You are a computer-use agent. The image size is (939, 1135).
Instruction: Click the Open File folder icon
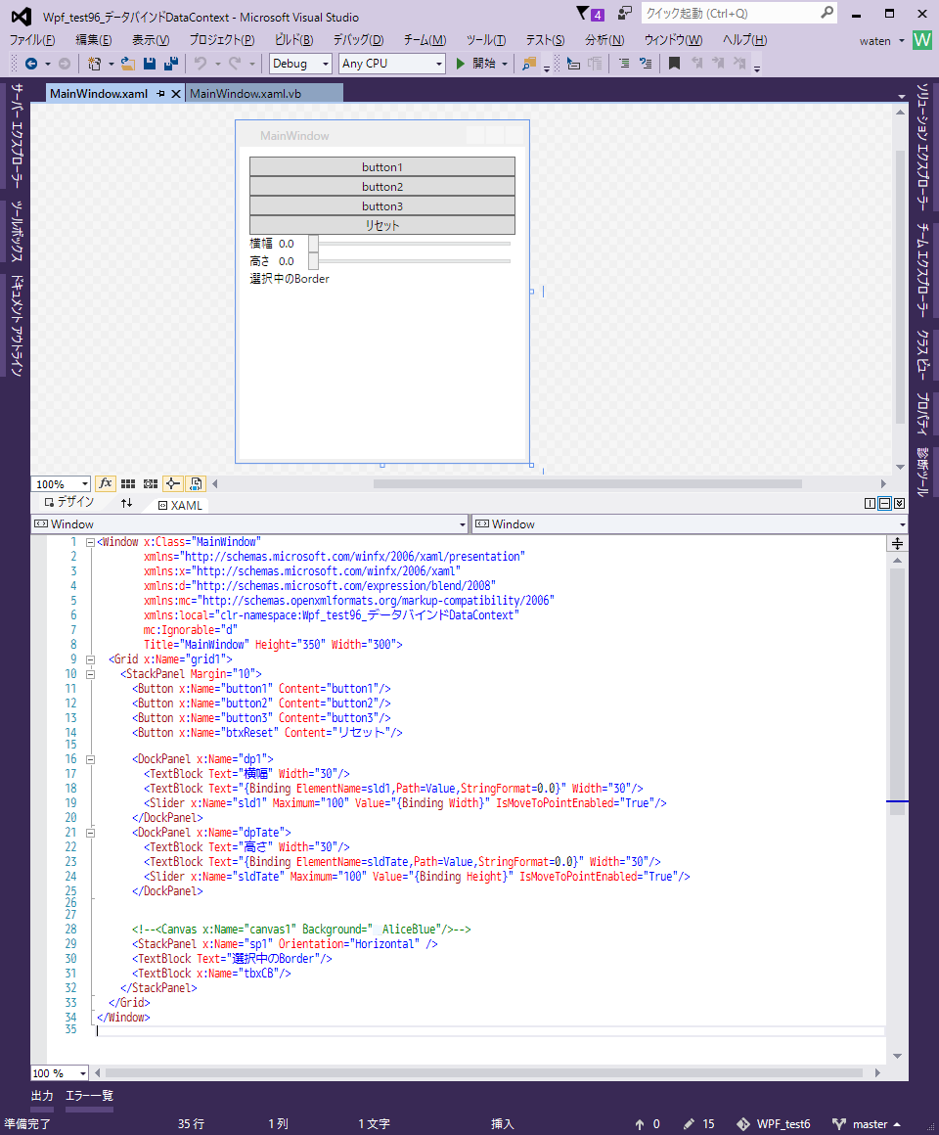point(128,64)
